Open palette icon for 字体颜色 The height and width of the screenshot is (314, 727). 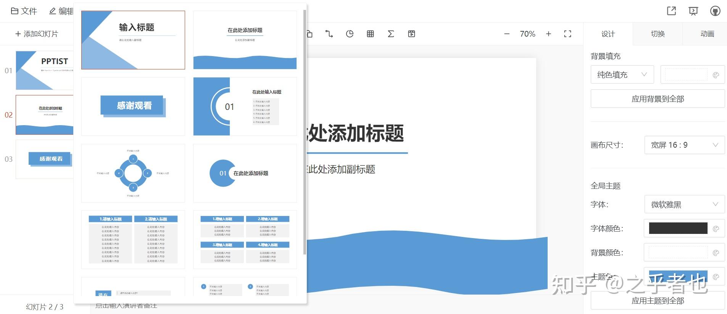tap(716, 229)
